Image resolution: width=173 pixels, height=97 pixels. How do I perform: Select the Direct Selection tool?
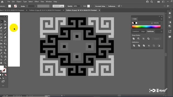(5, 21)
